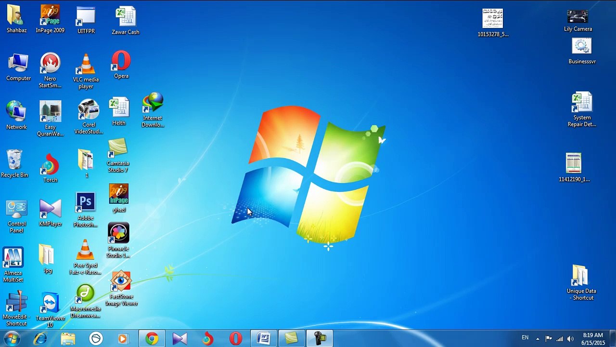Select the Opera shortcut on the desktop
The image size is (616, 347).
121,65
